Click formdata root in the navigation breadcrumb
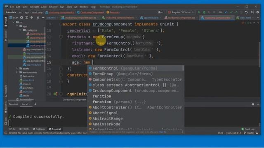 [x=11, y=12]
